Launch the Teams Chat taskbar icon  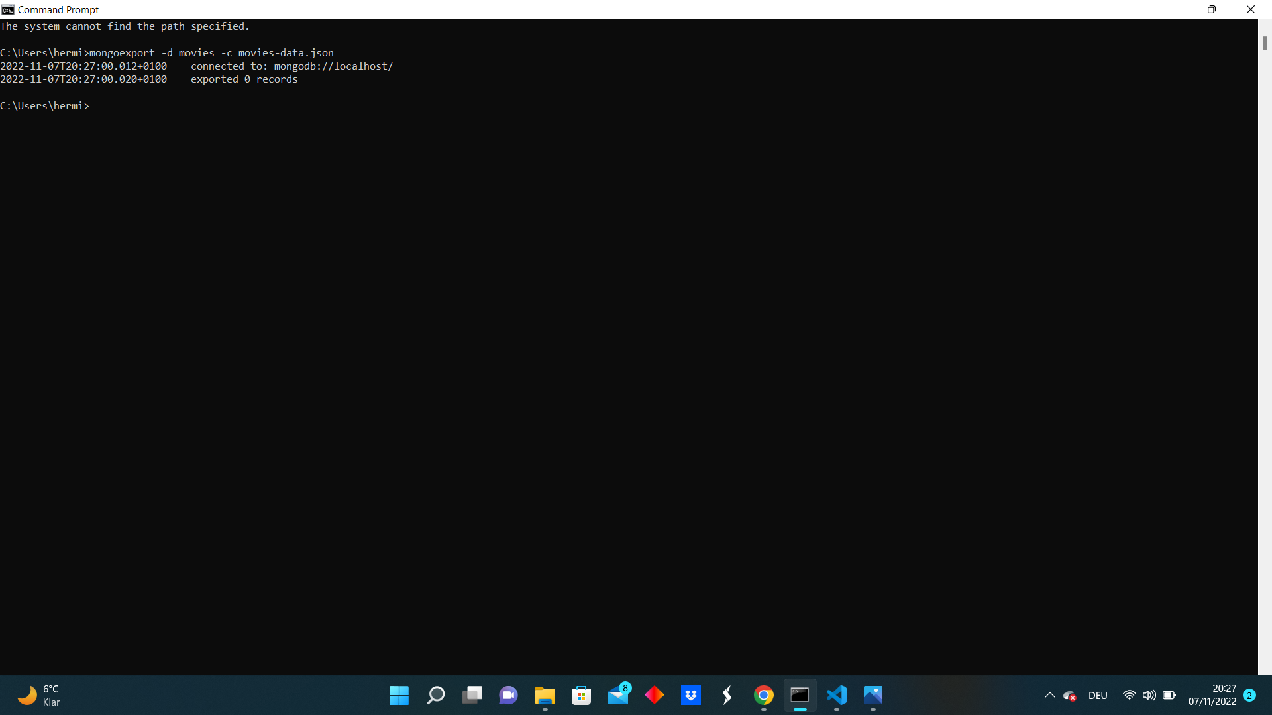point(508,695)
